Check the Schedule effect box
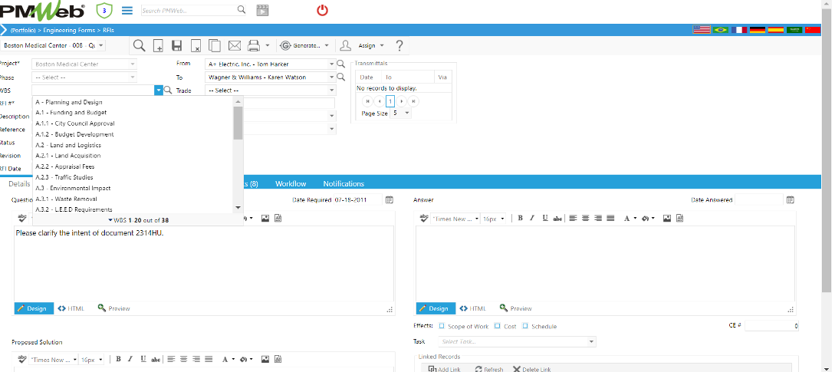The width and height of the screenshot is (835, 372). 525,326
